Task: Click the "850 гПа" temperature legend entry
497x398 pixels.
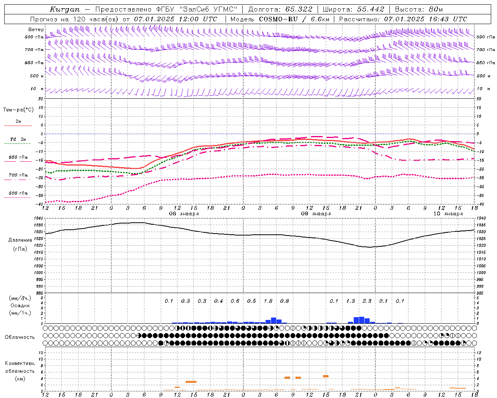Action: [18, 157]
